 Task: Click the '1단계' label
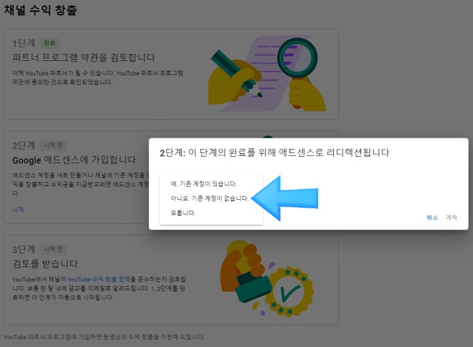click(24, 43)
